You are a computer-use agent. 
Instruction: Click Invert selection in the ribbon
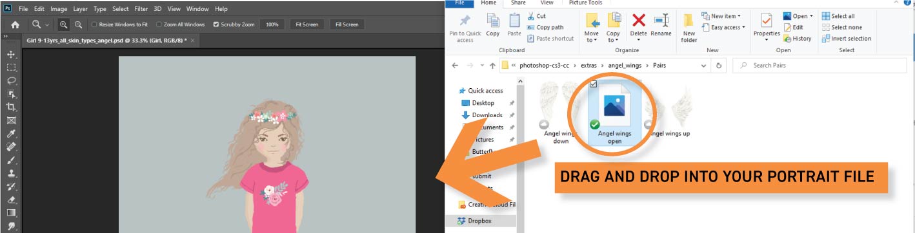coord(847,38)
